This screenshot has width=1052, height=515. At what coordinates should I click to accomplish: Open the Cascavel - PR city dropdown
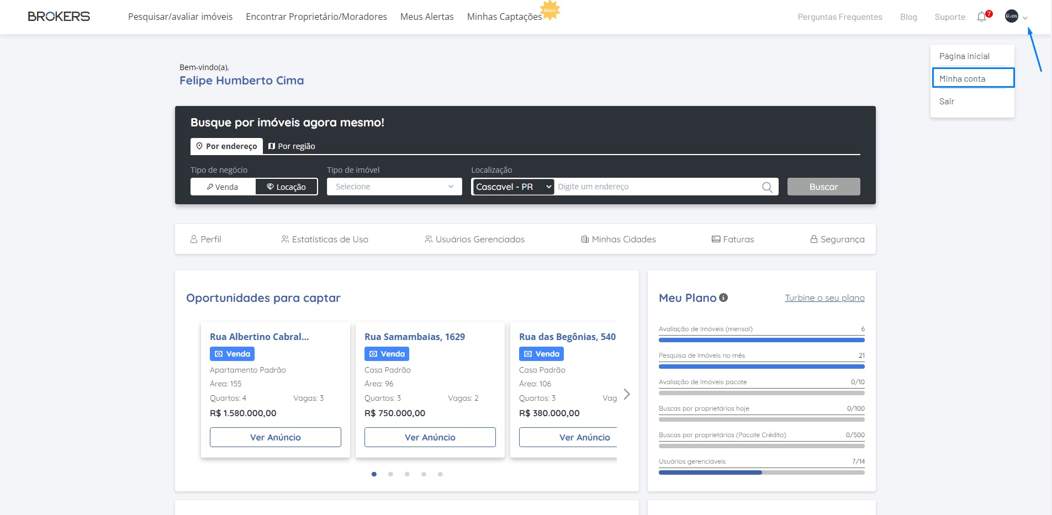point(513,187)
